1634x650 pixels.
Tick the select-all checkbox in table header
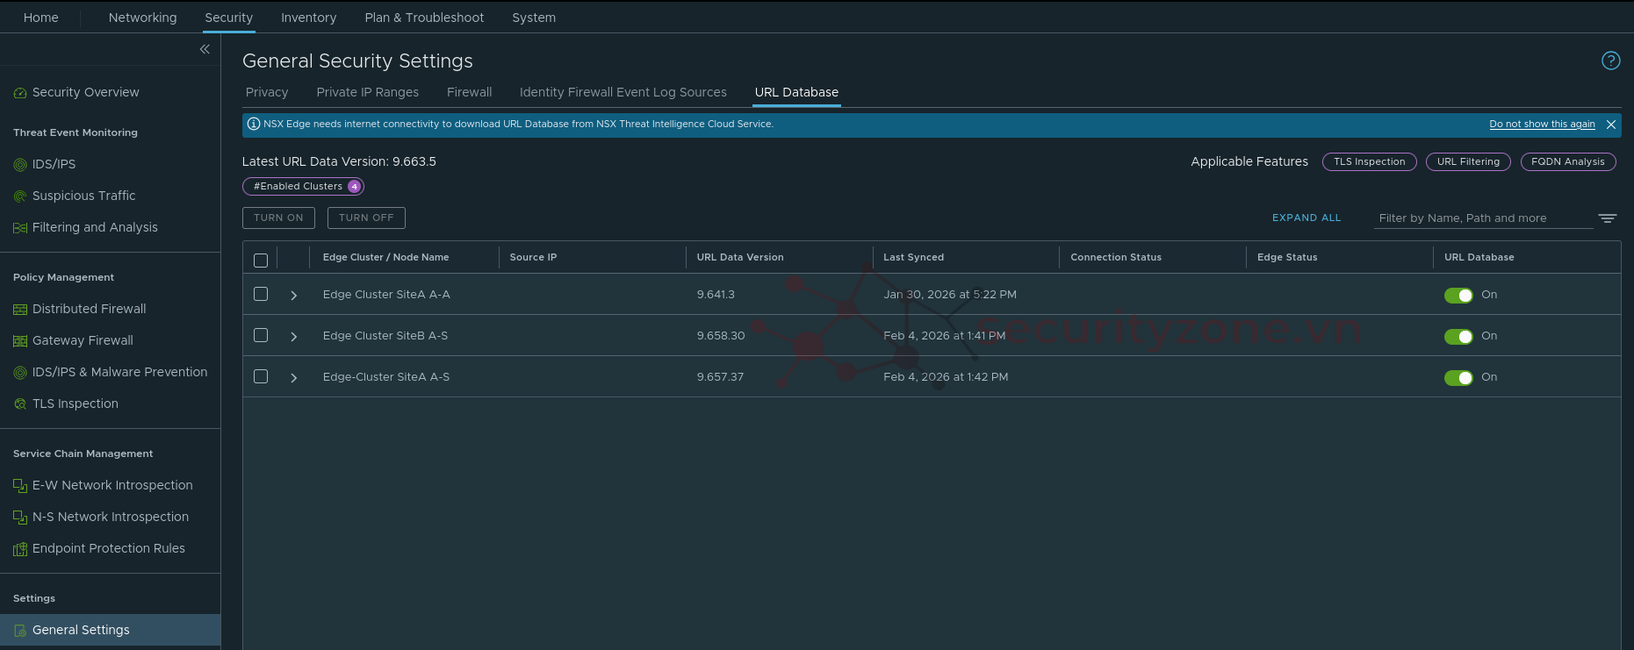point(261,260)
